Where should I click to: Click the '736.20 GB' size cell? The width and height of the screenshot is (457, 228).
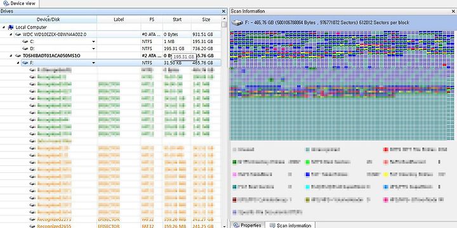202,49
